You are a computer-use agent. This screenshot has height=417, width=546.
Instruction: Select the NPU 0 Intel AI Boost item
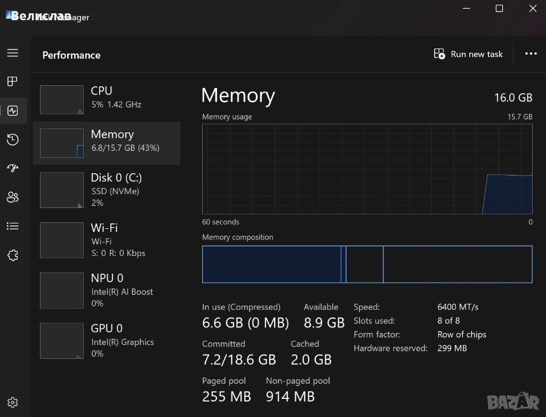point(107,290)
